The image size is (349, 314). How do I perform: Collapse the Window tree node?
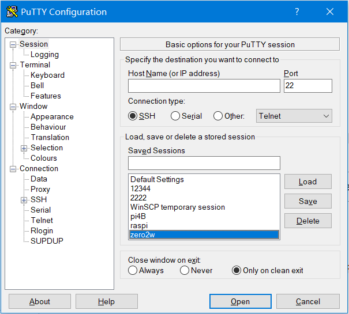13,107
